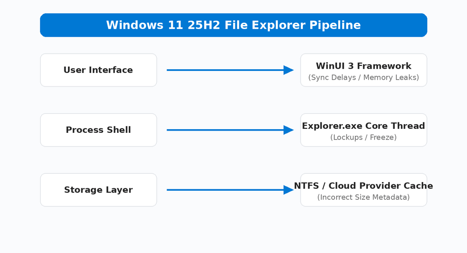This screenshot has height=253, width=467.
Task: Click the Windows 11 25H2 File Explorer Pipeline banner
Action: point(233,25)
